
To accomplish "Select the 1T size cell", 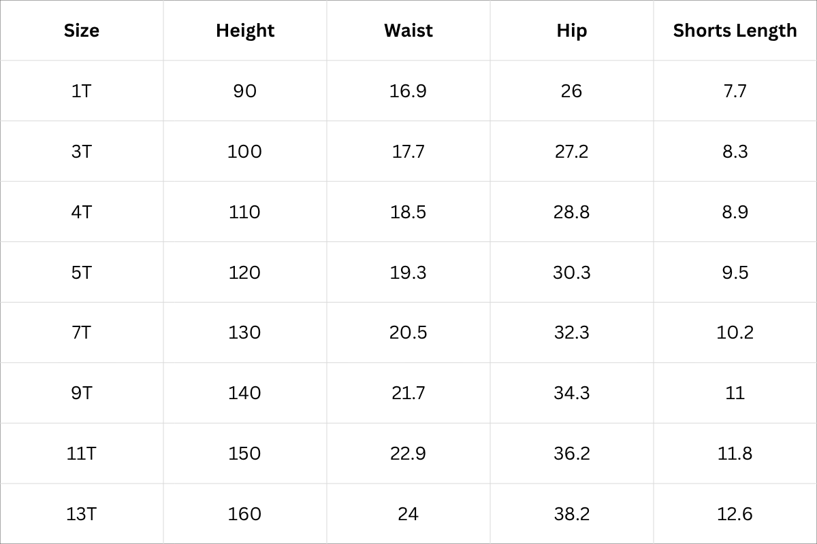I will click(x=82, y=91).
